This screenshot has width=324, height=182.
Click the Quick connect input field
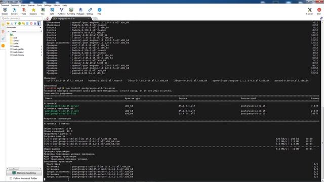pyautogui.click(x=21, y=18)
